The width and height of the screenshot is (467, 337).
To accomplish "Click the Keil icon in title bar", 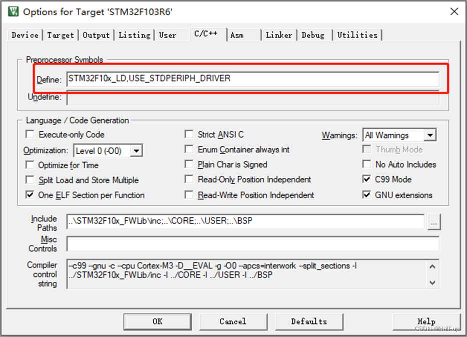I will (x=14, y=12).
